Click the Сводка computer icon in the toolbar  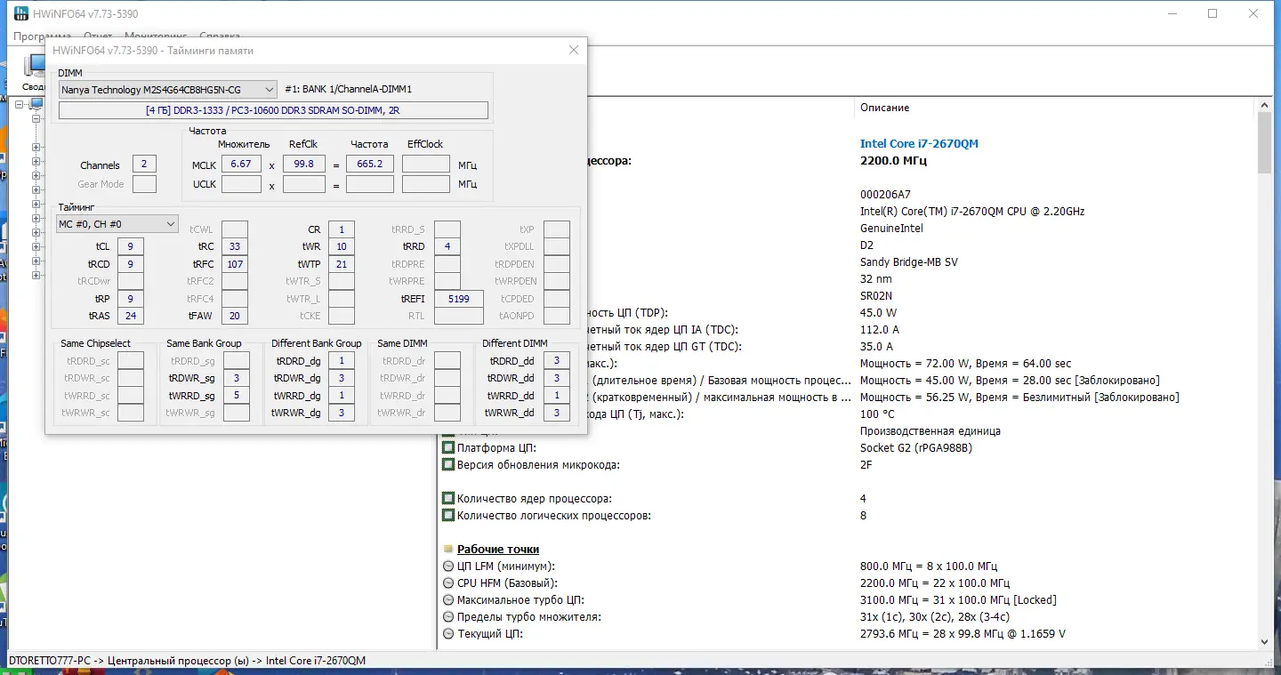click(34, 68)
